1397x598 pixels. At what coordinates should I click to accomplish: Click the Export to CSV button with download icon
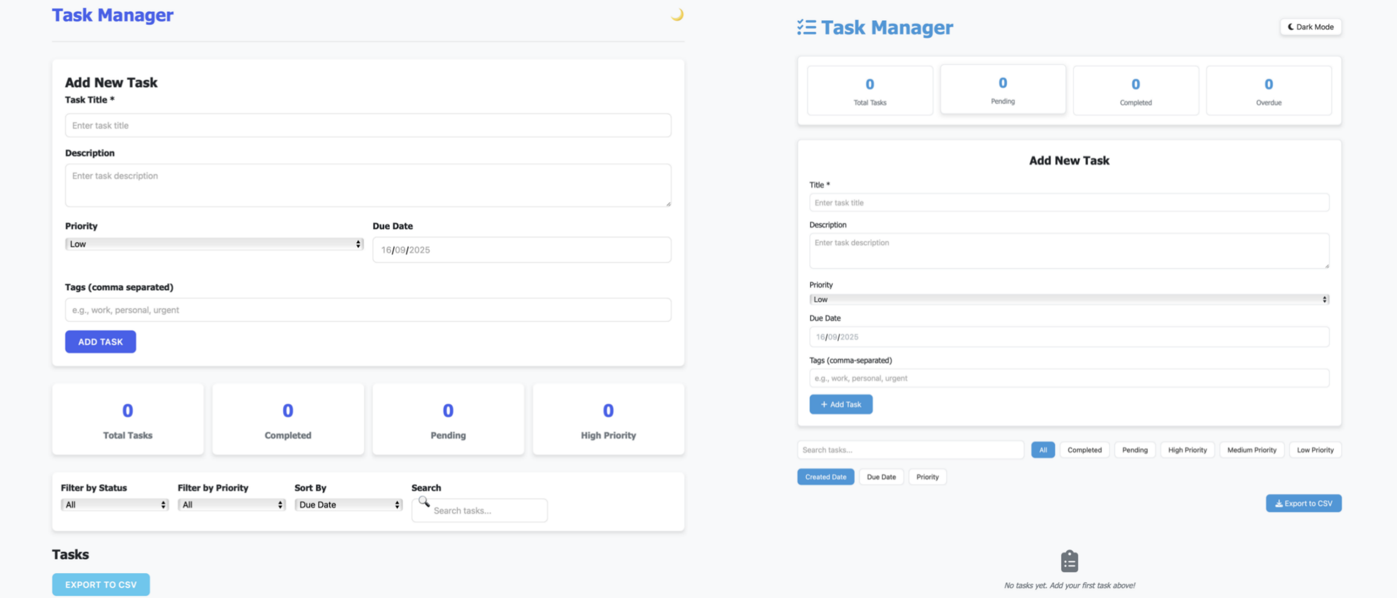pos(1303,503)
